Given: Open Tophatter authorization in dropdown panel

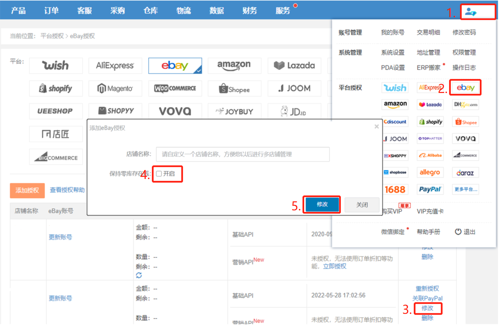Looking at the screenshot, I should (x=430, y=138).
